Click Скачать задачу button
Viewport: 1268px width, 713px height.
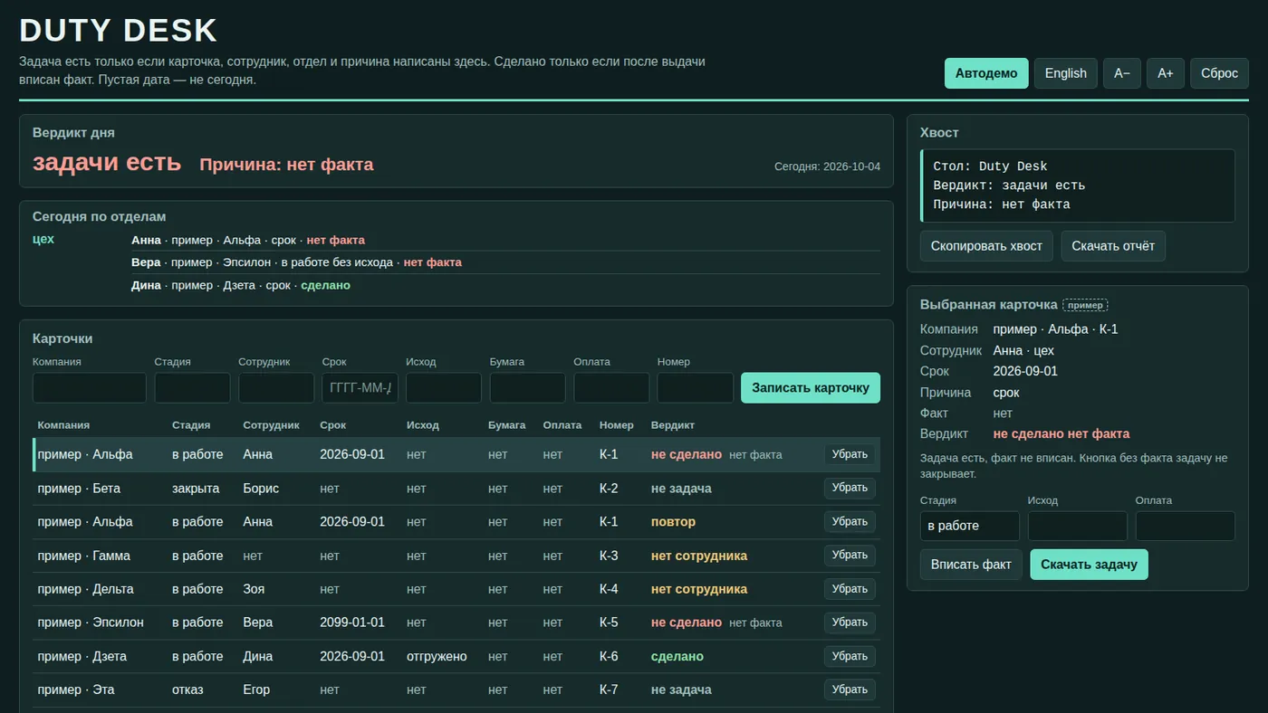pos(1089,565)
